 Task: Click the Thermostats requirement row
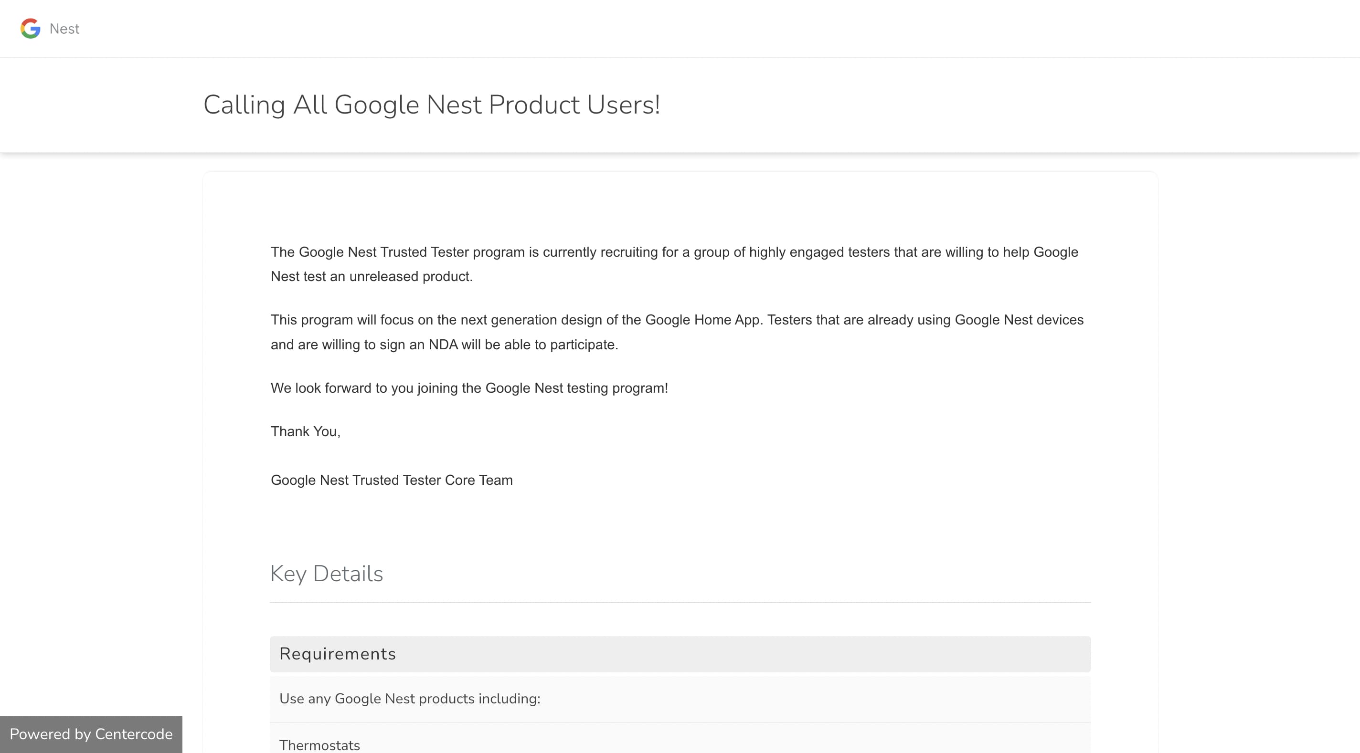click(319, 744)
